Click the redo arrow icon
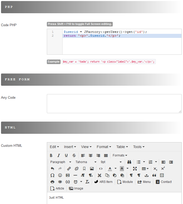This screenshot has height=204, width=183. [x=60, y=169]
